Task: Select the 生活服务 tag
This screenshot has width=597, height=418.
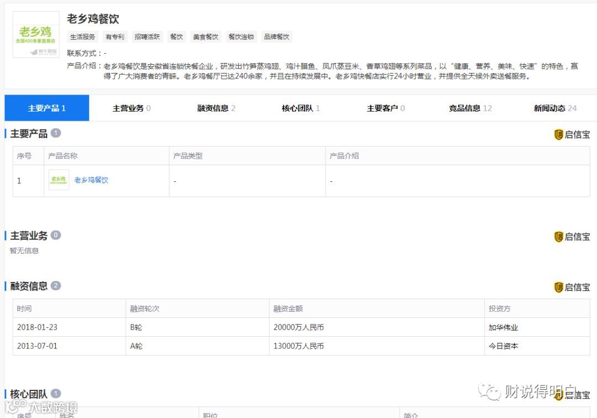Action: 82,37
